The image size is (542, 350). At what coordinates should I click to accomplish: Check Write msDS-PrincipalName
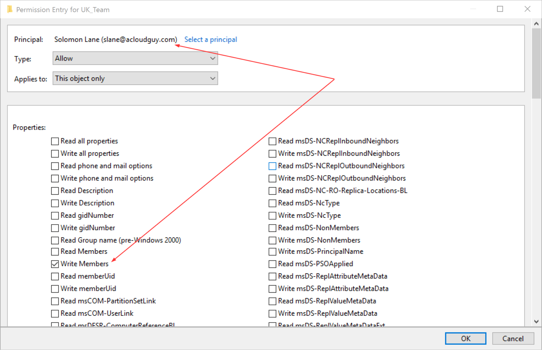coord(272,251)
